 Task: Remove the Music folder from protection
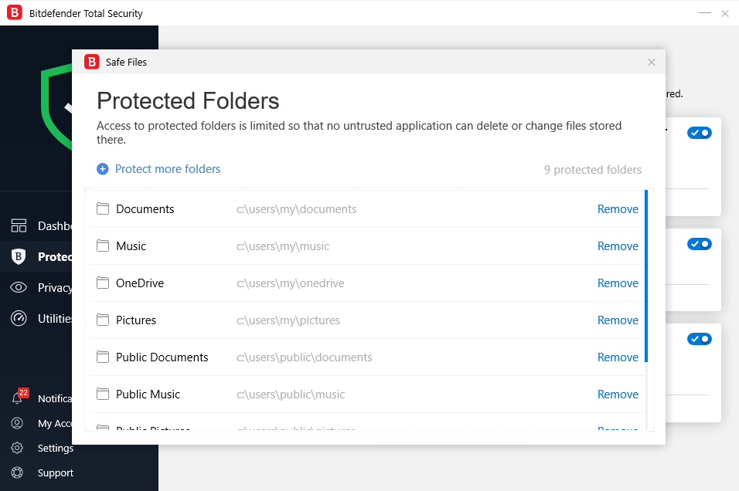click(618, 246)
